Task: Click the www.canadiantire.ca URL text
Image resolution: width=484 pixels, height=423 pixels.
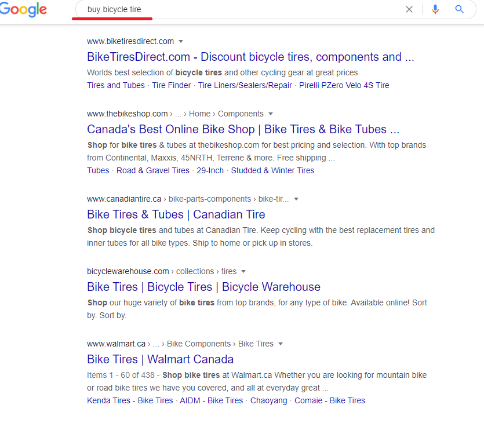Action: coord(124,199)
